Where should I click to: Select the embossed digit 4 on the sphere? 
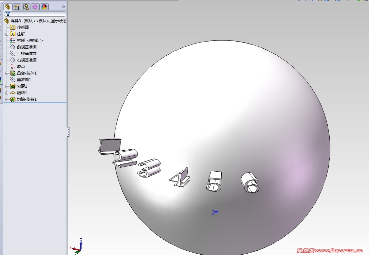pos(180,178)
